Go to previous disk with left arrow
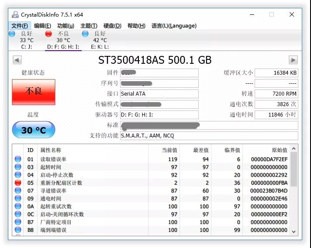311x248 pixels. click(x=17, y=60)
